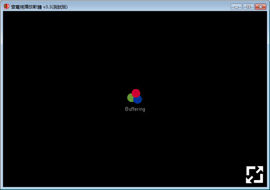Maximize the player window
This screenshot has width=270, height=190.
[248, 7]
